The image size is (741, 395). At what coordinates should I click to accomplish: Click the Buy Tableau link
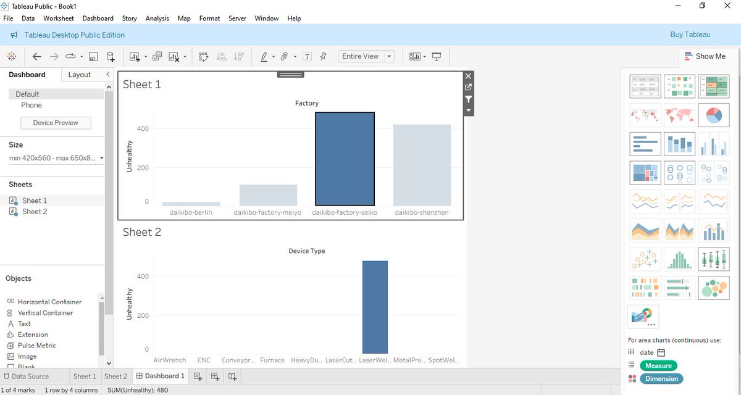[690, 35]
